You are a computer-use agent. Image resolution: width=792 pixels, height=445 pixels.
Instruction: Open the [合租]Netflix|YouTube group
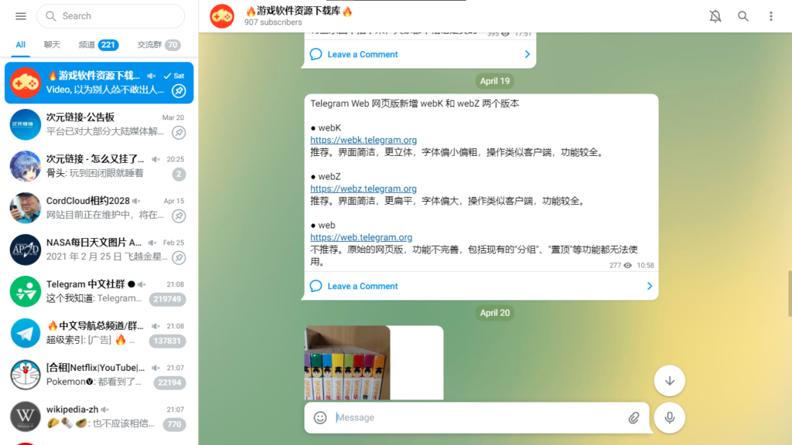click(x=99, y=375)
